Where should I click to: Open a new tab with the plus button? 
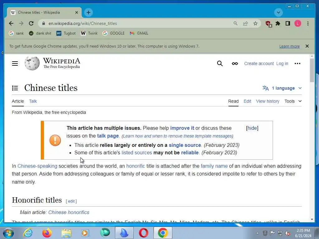pyautogui.click(x=88, y=12)
